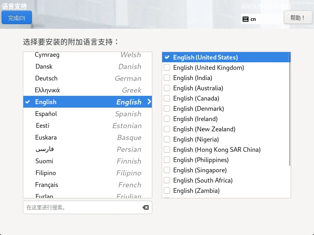
Task: Enable the English (Nigeria) checkbox
Action: pos(167,139)
